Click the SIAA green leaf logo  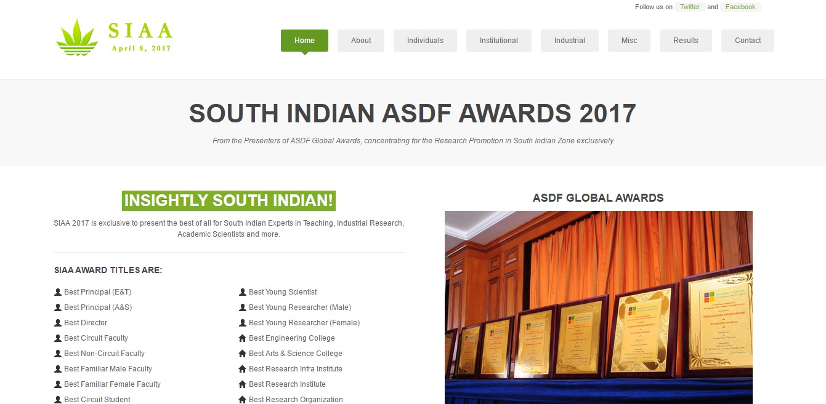click(77, 38)
